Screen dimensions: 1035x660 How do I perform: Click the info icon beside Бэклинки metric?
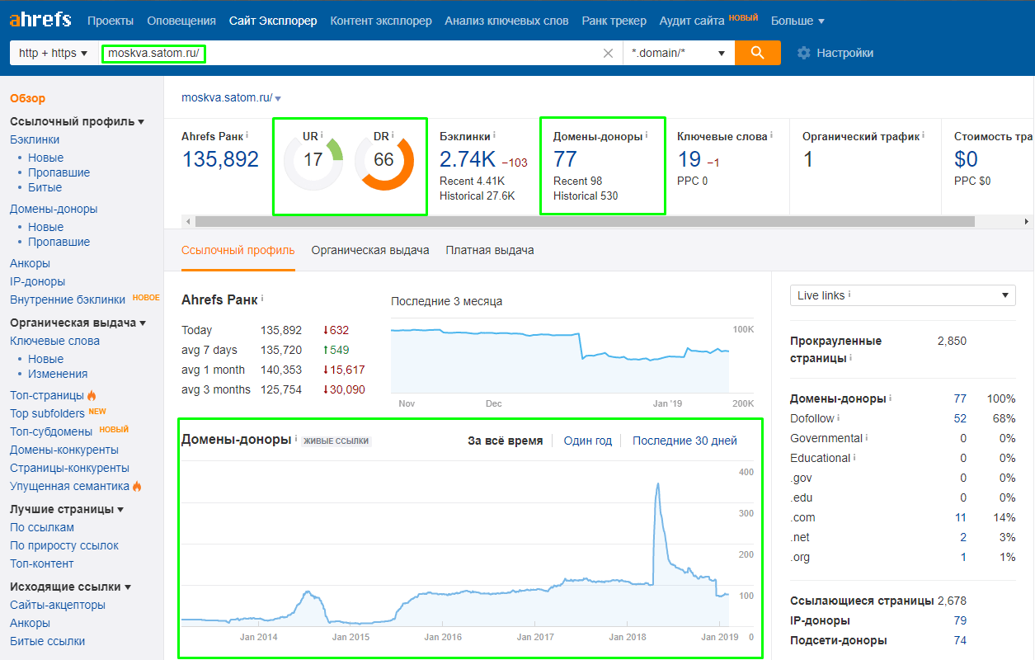click(494, 136)
